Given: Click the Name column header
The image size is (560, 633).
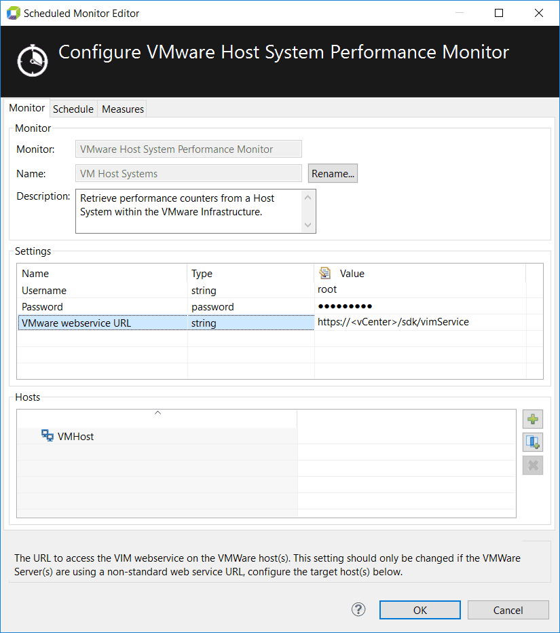Looking at the screenshot, I should coord(102,273).
